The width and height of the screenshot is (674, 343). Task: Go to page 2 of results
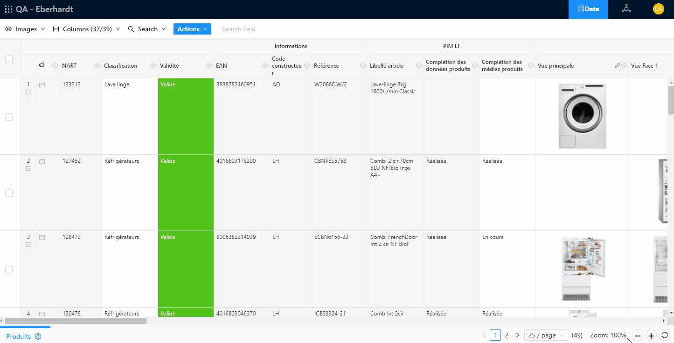(x=507, y=335)
